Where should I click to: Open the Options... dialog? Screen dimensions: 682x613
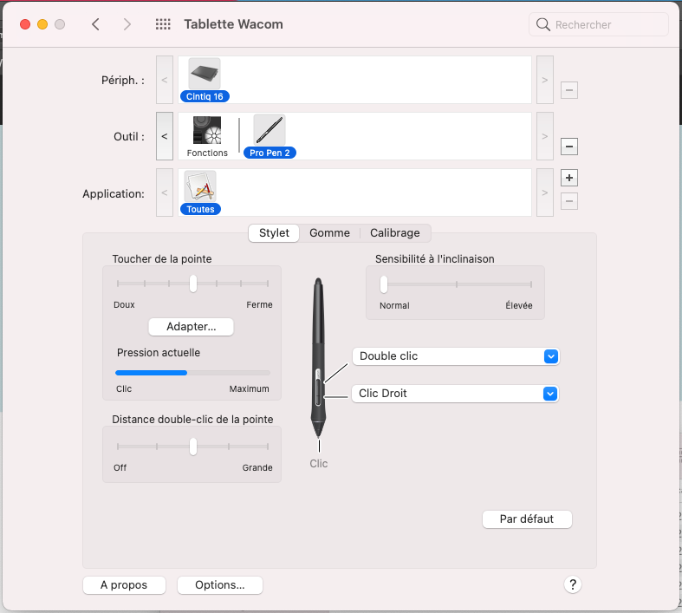click(x=219, y=585)
